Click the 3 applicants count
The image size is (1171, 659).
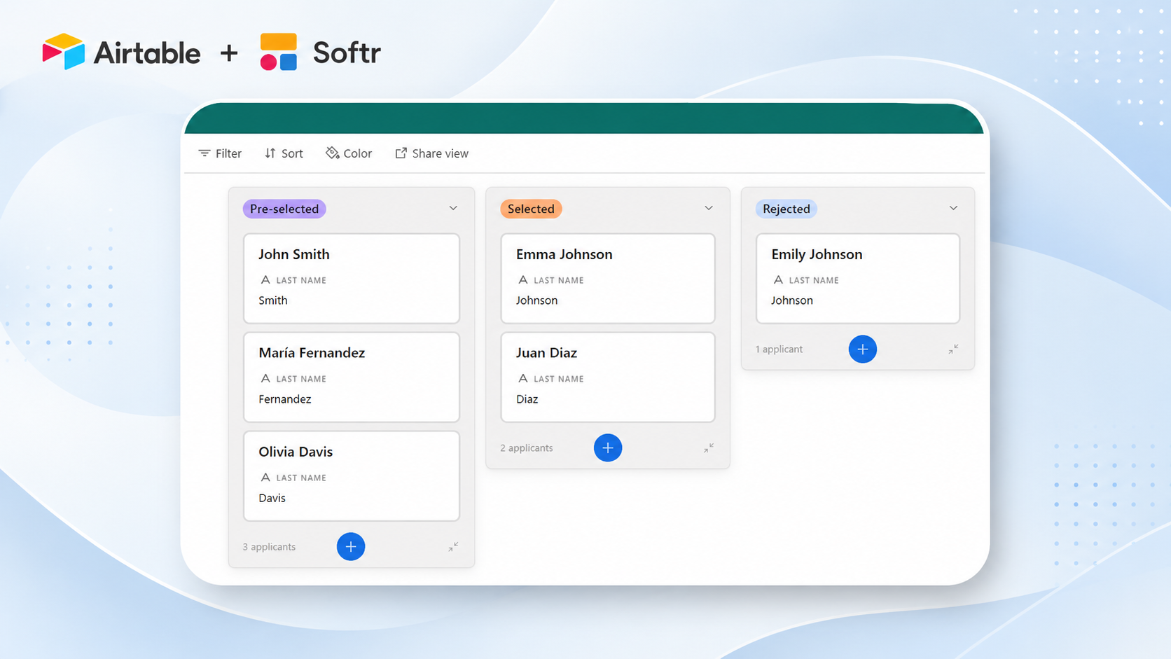coord(269,547)
